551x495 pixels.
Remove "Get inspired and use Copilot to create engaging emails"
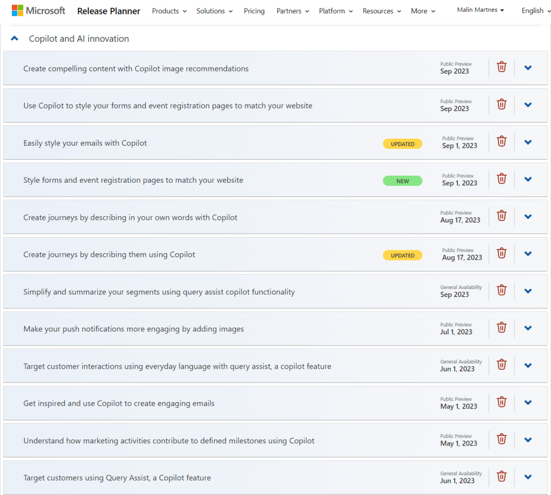[501, 402]
